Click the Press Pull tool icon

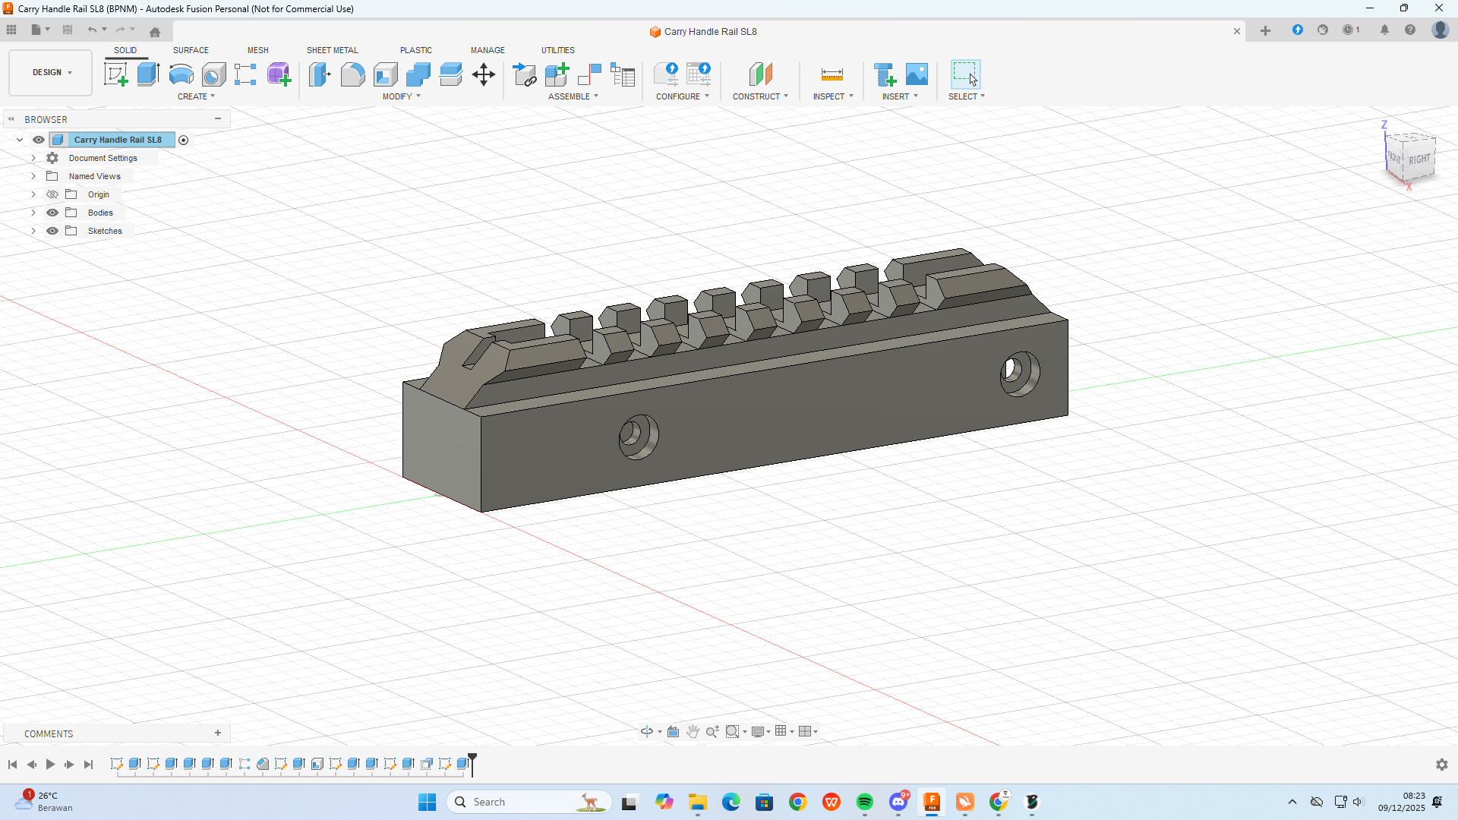pyautogui.click(x=320, y=74)
